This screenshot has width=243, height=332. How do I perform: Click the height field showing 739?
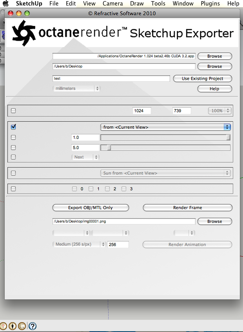tap(182, 111)
